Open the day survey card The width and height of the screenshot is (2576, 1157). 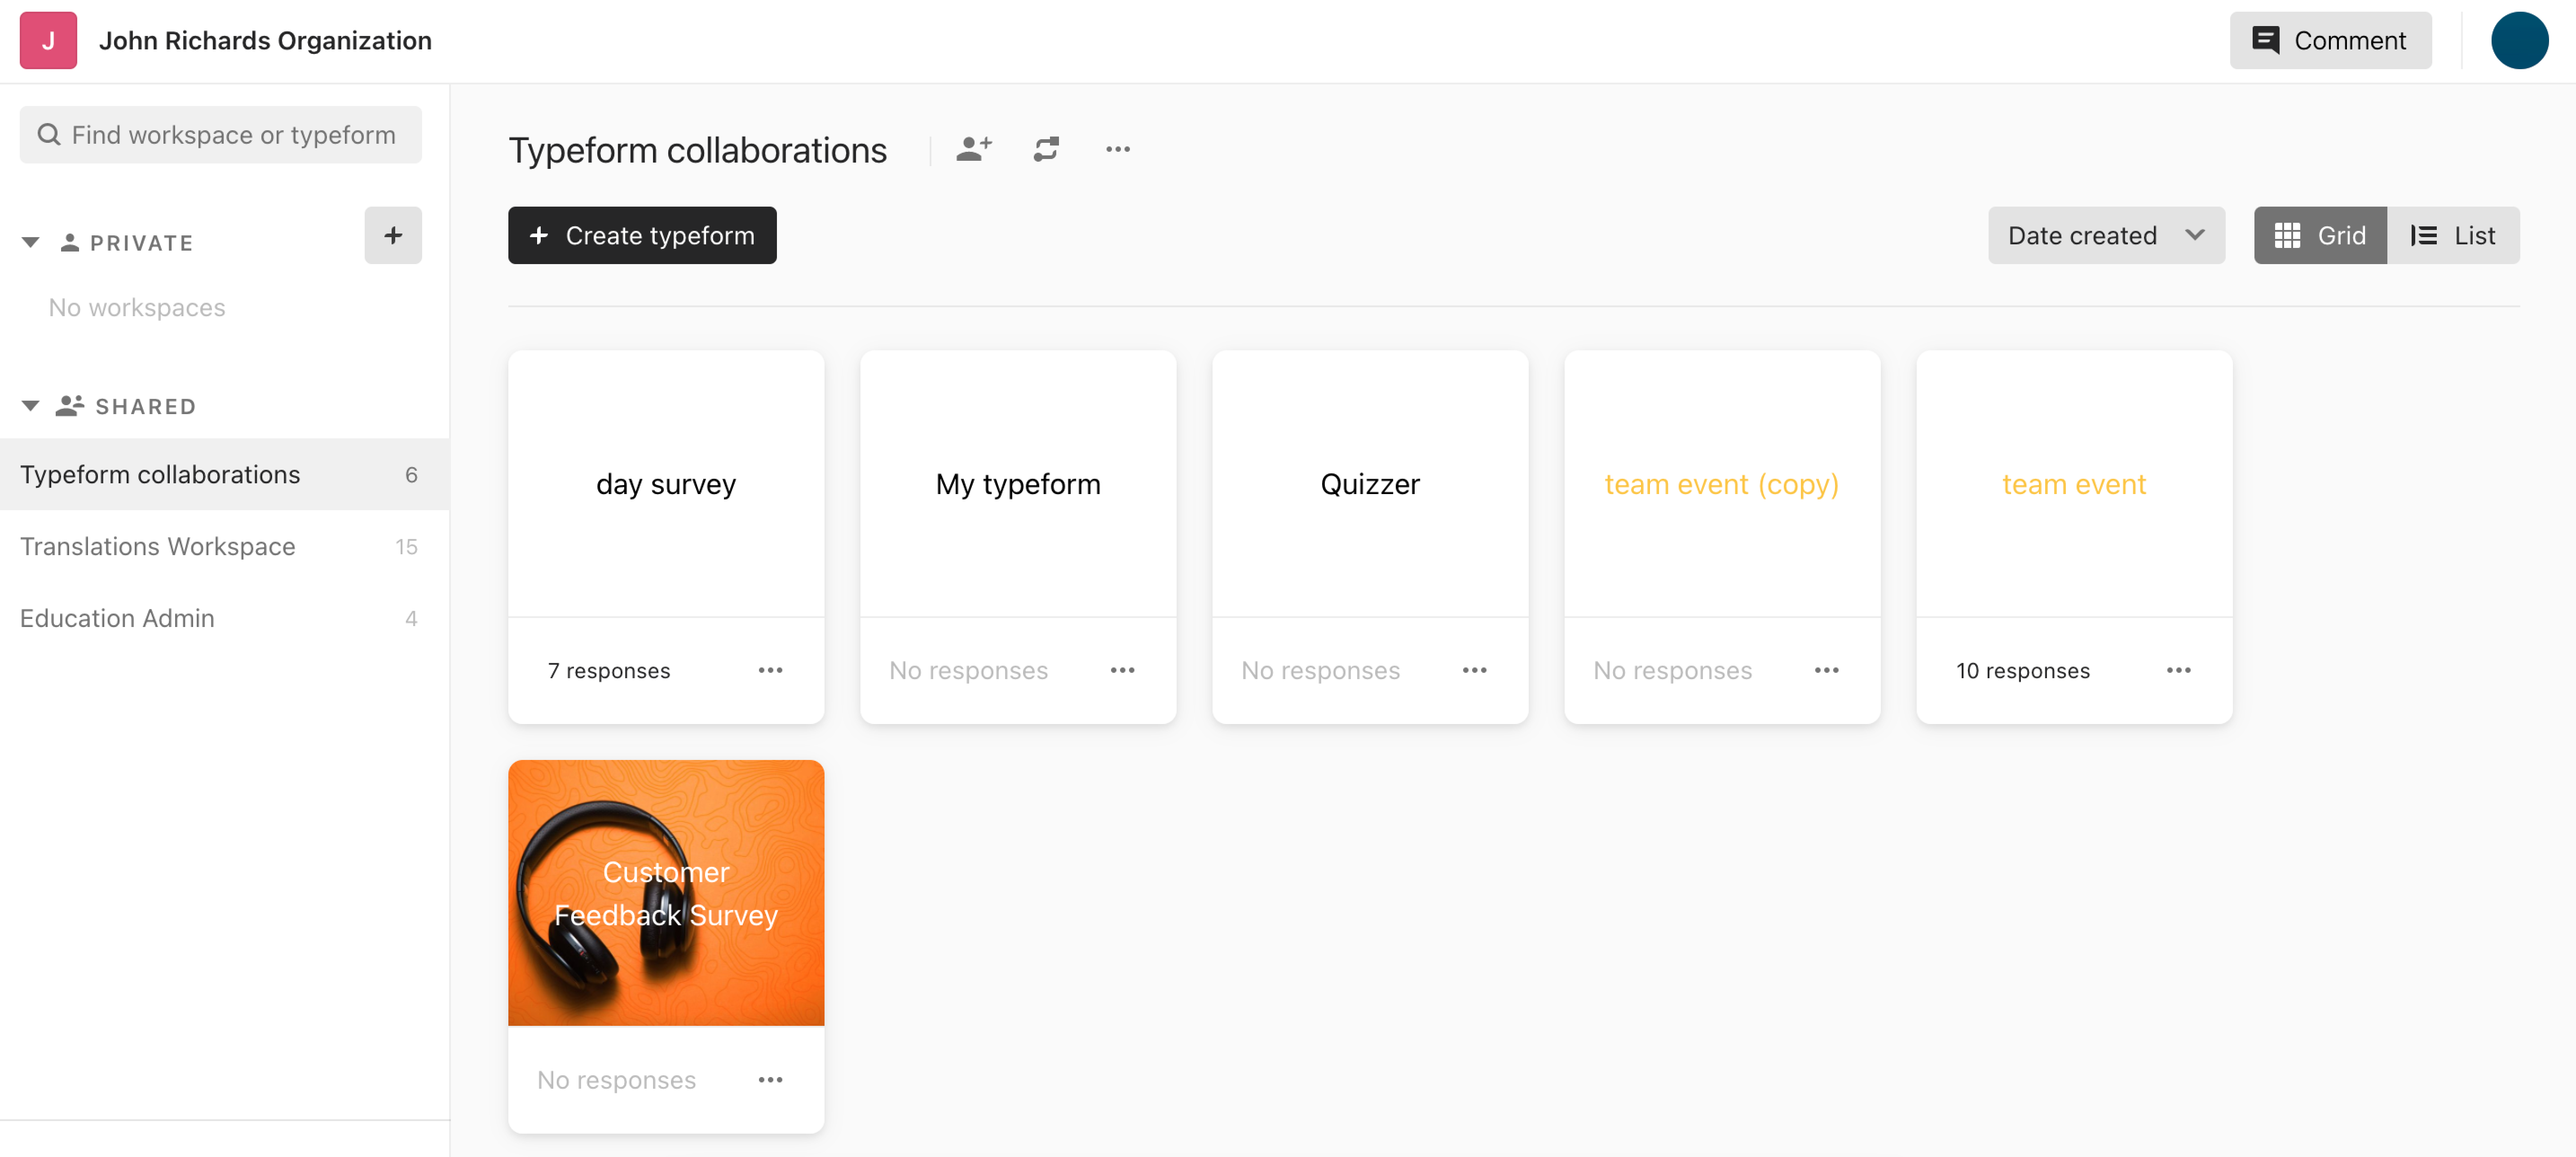pos(666,484)
